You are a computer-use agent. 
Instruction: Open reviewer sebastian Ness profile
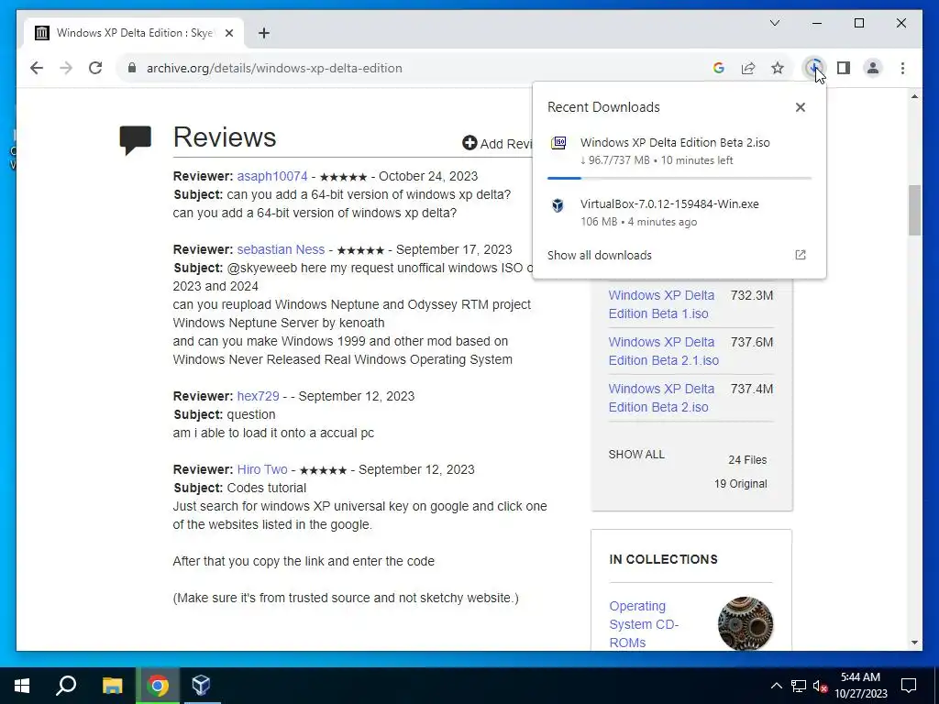coord(281,249)
